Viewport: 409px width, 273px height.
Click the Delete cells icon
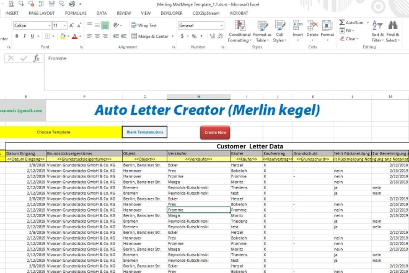[312, 26]
